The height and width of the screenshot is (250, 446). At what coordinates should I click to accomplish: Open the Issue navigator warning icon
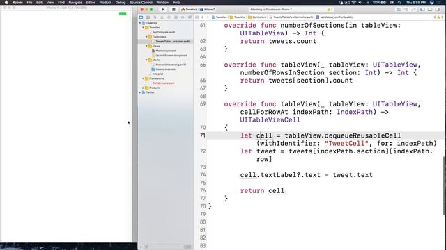point(162,17)
